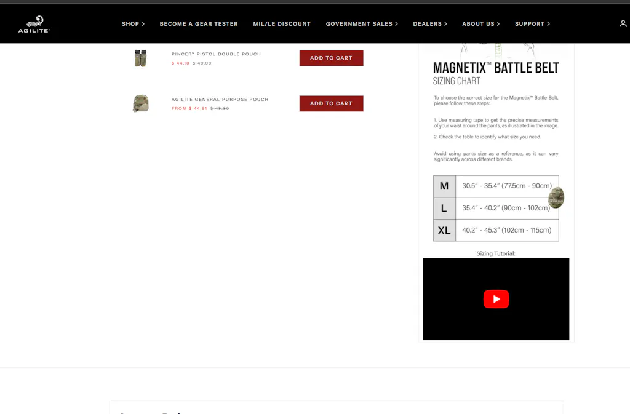The image size is (630, 414).
Task: Click the XL row in sizing table
Action: pos(496,231)
